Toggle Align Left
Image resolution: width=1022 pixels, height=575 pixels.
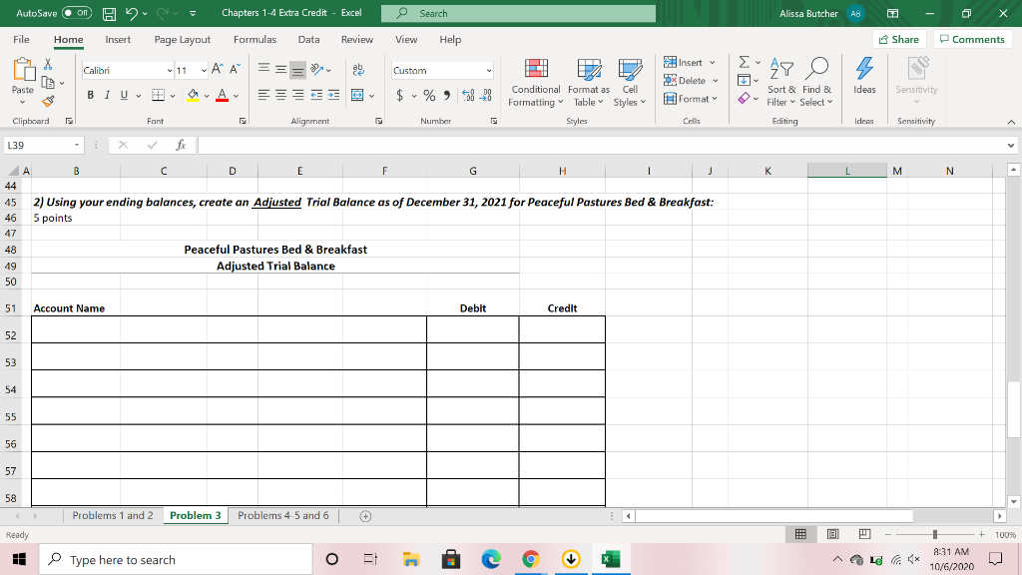pyautogui.click(x=263, y=95)
